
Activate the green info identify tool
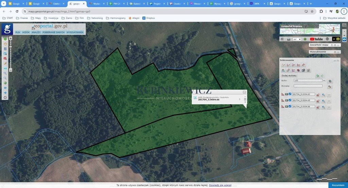pyautogui.click(x=5, y=39)
